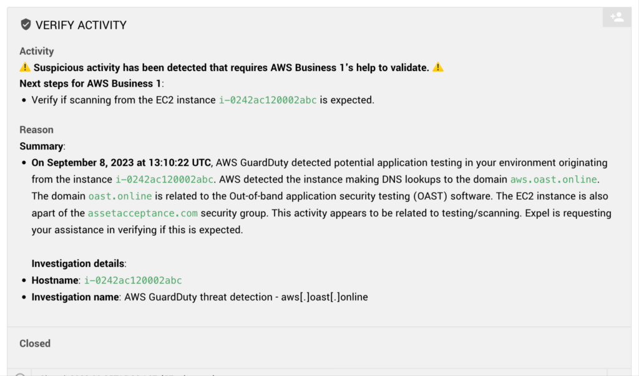Click the warning icon ending the suspicious activity line
Screen dimensions: 639x376
(437, 67)
